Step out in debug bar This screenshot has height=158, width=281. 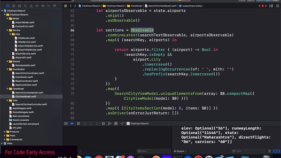(97, 123)
